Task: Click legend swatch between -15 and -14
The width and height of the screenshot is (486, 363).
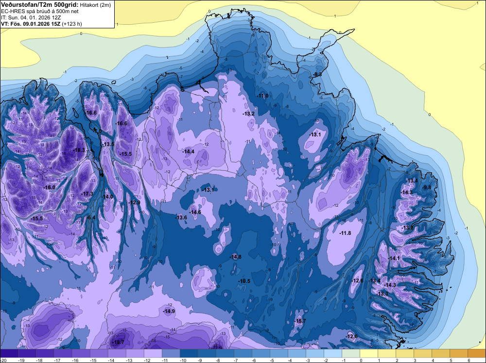Action: pos(99,353)
